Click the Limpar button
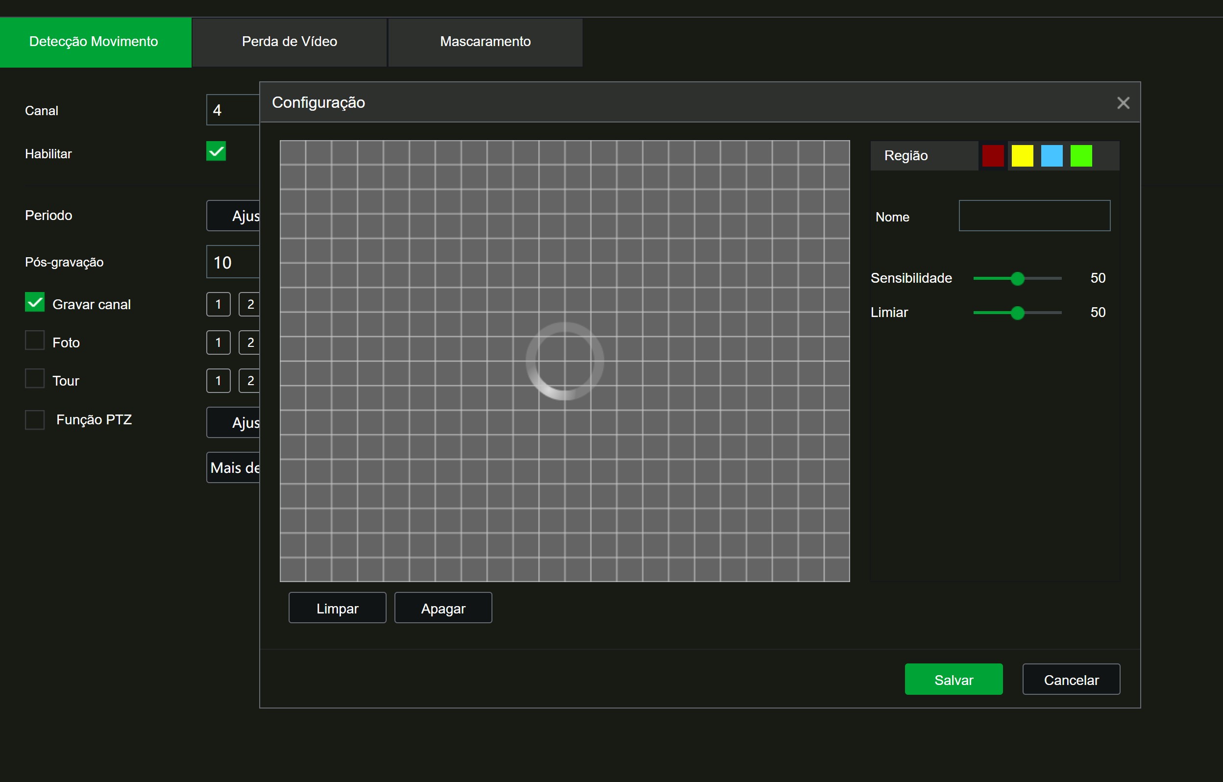 (x=337, y=608)
